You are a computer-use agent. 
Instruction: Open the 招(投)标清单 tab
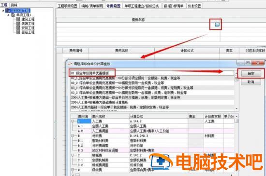(174, 6)
